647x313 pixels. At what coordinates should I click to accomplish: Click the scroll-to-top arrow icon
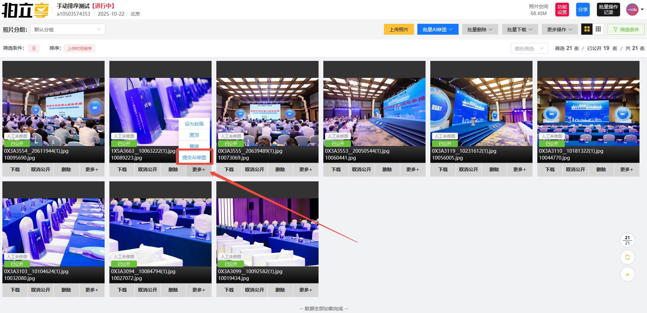click(x=627, y=274)
